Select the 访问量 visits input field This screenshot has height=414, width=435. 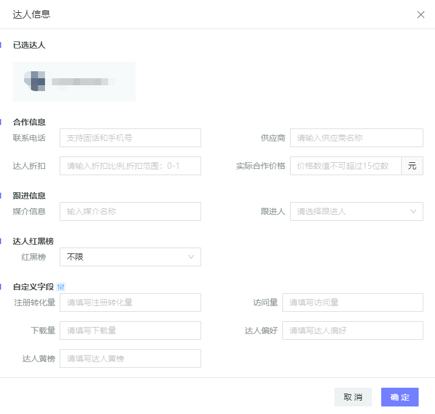point(353,302)
